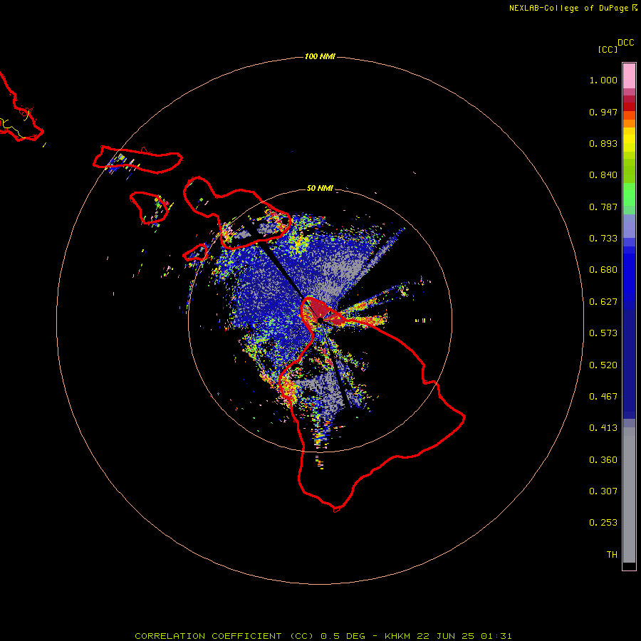This screenshot has width=641, height=641.
Task: Click the 50 NMI range ring label
Action: [320, 188]
